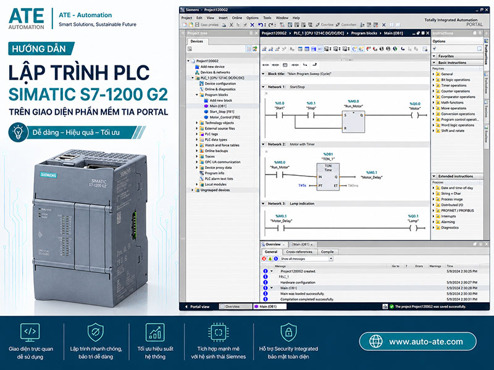Image resolution: width=494 pixels, height=370 pixels.
Task: Click the Start_Stop [FB1] block icon
Action: pyautogui.click(x=206, y=112)
